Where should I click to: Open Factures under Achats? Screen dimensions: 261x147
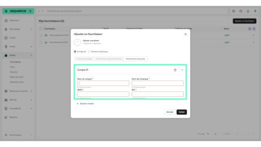point(14,72)
